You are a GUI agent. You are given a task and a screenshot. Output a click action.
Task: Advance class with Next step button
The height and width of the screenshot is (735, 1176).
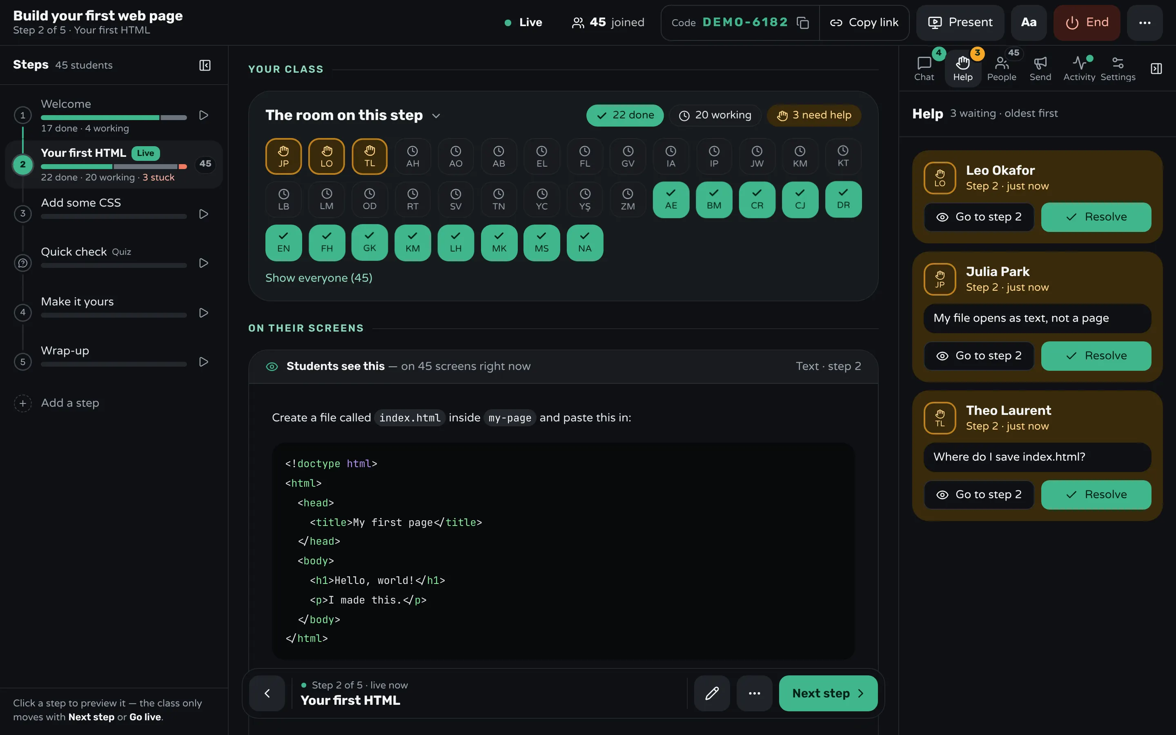click(x=828, y=693)
